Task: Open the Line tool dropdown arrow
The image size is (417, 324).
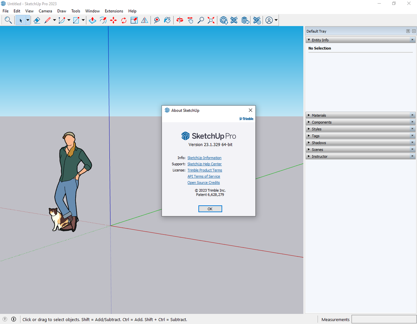Action: 55,20
